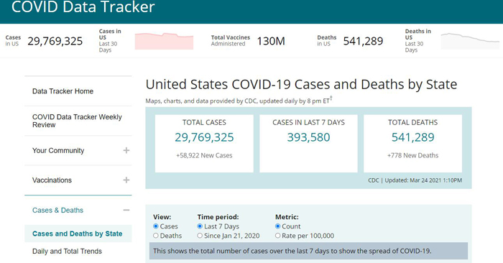
Task: Choose Since Jan 21, 2020 time period
Action: (x=200, y=236)
